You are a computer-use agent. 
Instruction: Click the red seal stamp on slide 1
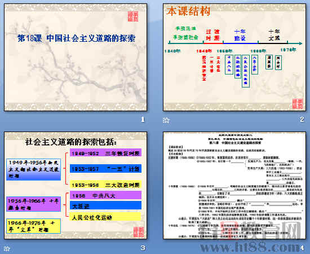pos(133,16)
